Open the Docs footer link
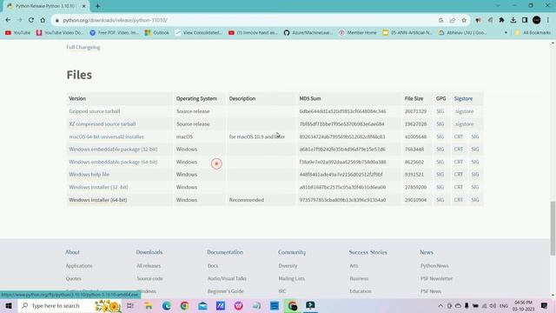 click(213, 266)
